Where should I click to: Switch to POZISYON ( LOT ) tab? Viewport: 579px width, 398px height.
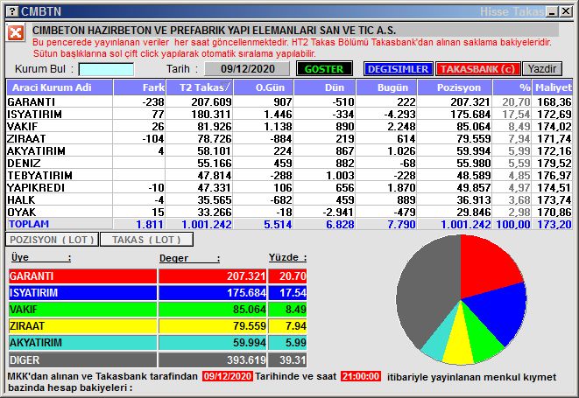click(x=52, y=240)
